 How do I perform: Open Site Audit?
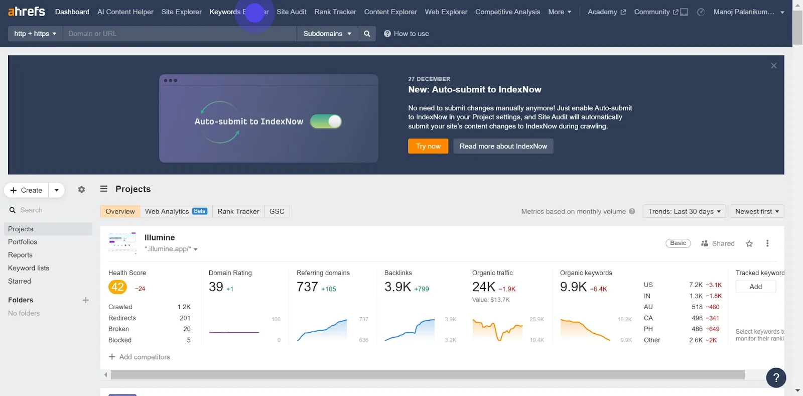[292, 12]
